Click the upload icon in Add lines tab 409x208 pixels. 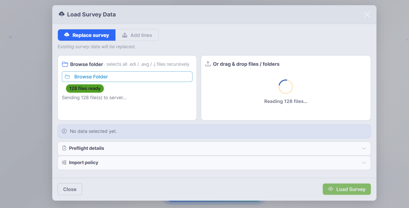pos(125,35)
